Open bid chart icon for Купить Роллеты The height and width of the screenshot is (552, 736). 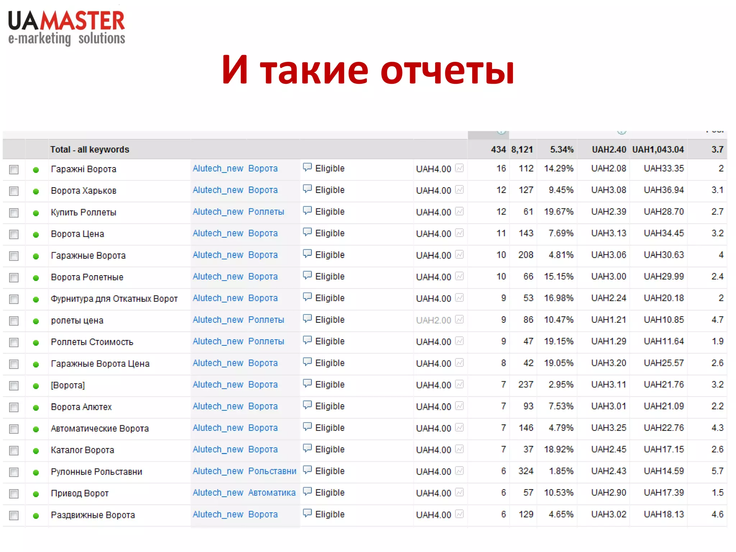[x=459, y=211]
